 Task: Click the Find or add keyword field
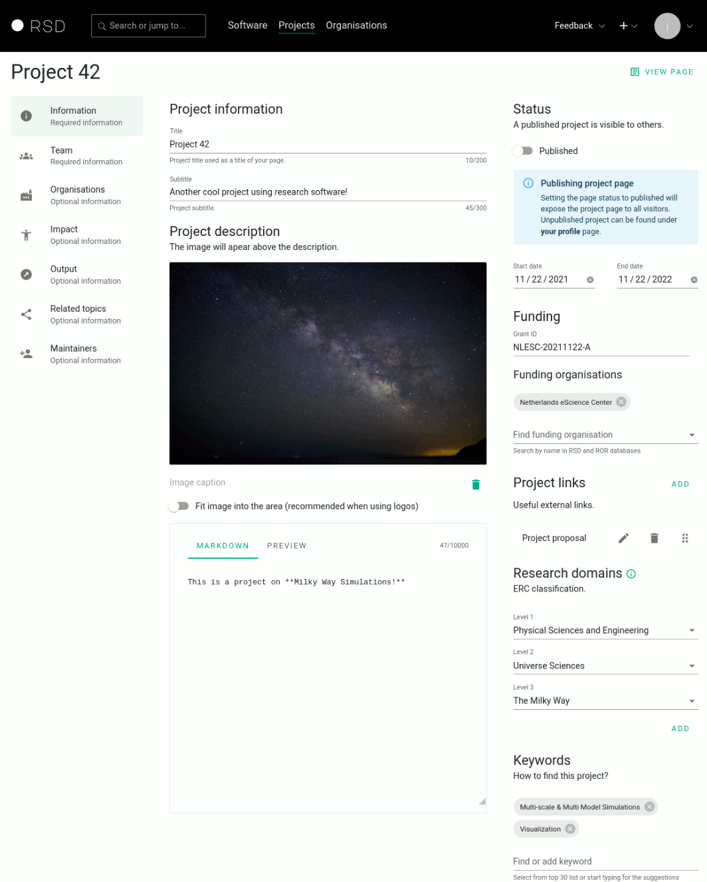coord(605,861)
